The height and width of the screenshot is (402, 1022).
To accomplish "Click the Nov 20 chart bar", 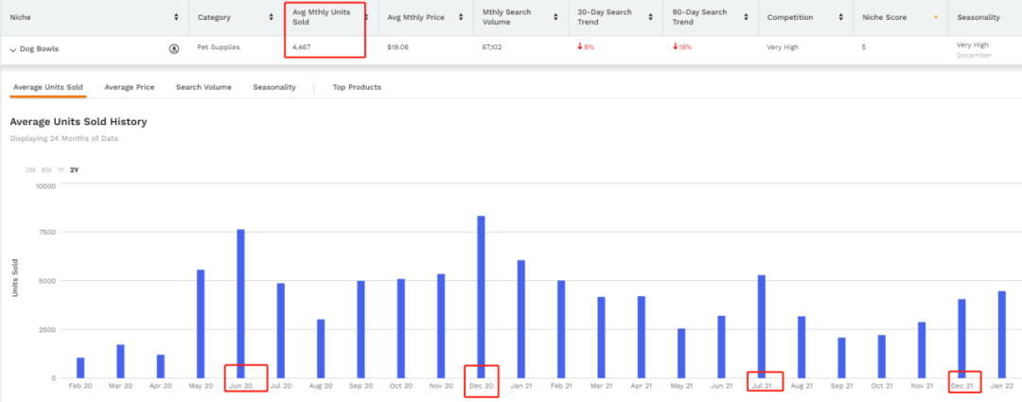I will pos(441,325).
